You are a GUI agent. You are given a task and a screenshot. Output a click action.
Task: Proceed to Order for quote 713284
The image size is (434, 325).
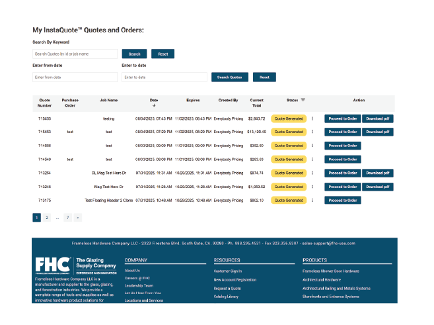tap(343, 173)
